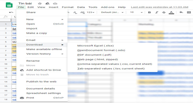Select row 5 header
The image size is (193, 103).
tap(6, 42)
